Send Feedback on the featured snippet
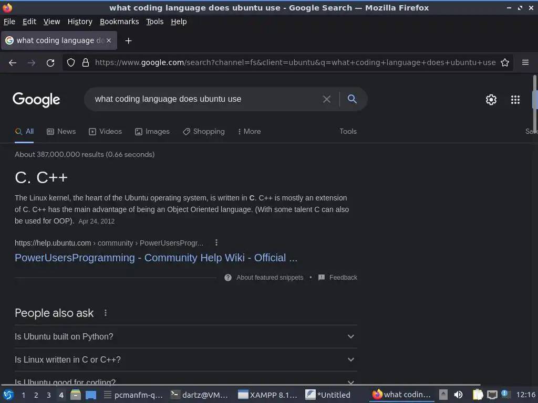Screen dimensions: 538x403 [x=338, y=278]
